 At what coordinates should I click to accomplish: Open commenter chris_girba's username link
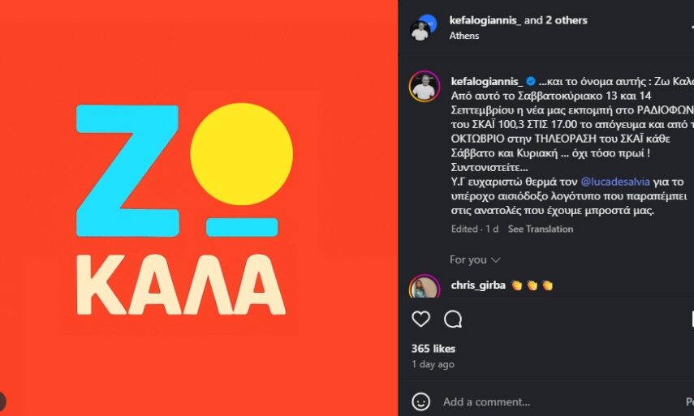(478, 285)
